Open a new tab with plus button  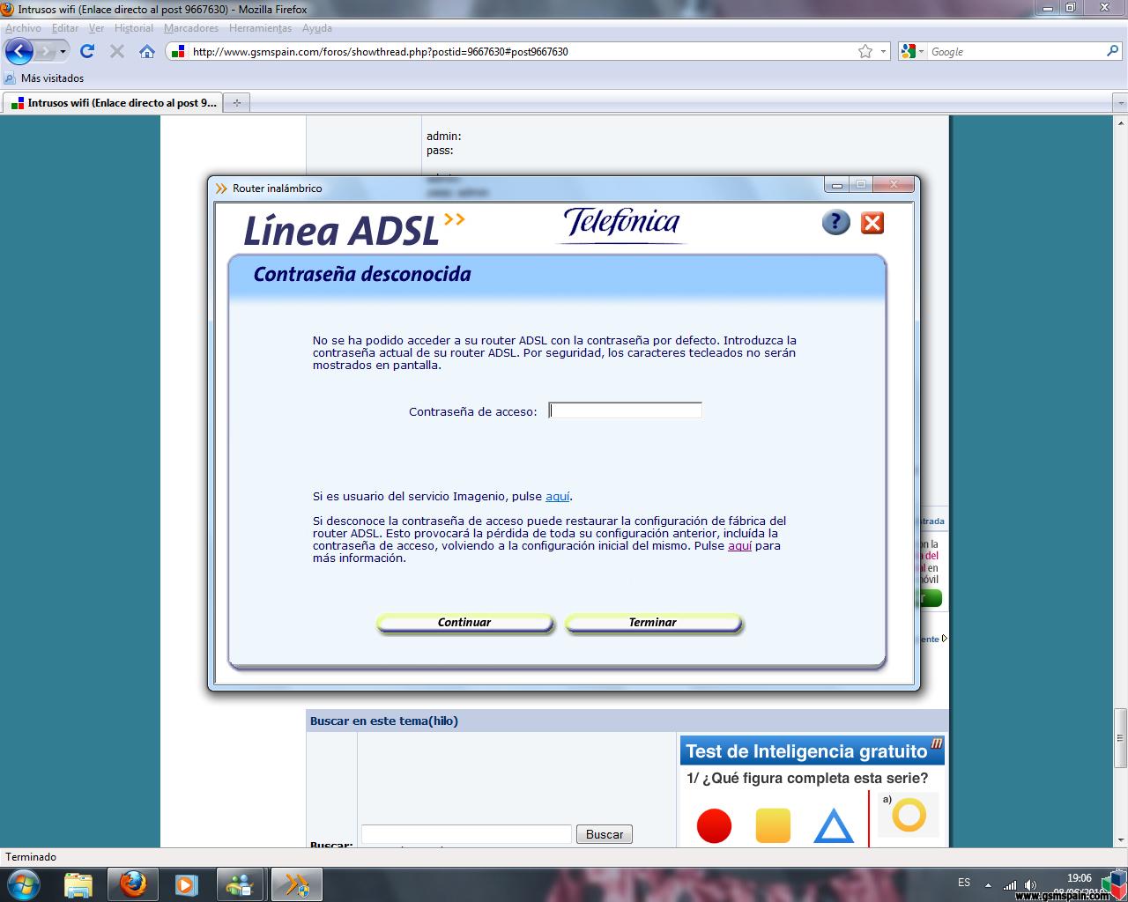[x=236, y=103]
